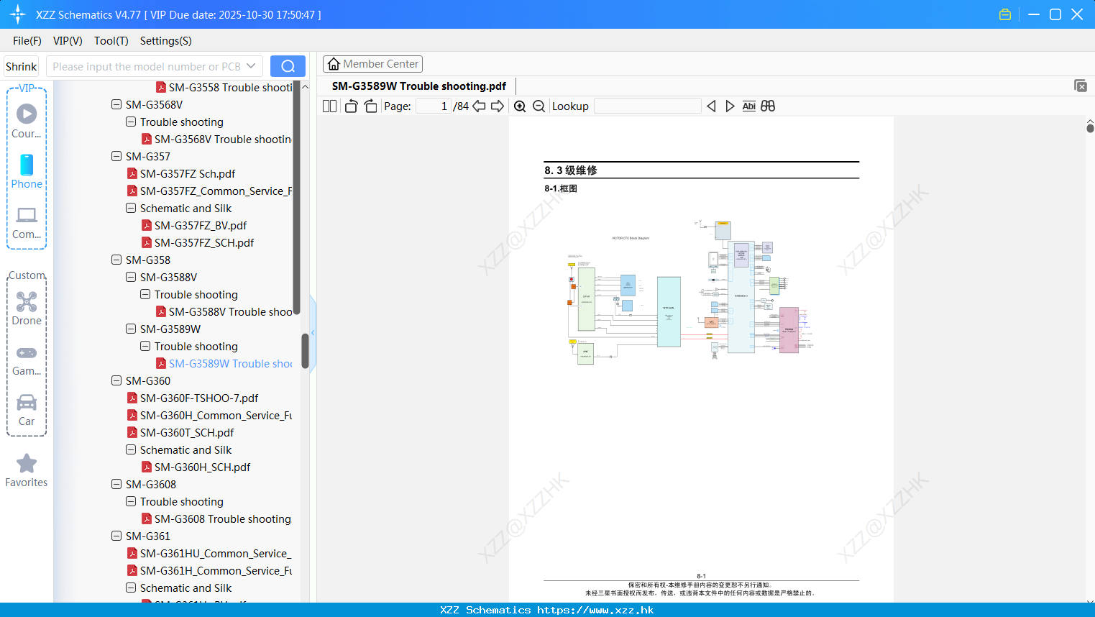Click the Lookup text field
This screenshot has width=1095, height=617.
click(647, 106)
